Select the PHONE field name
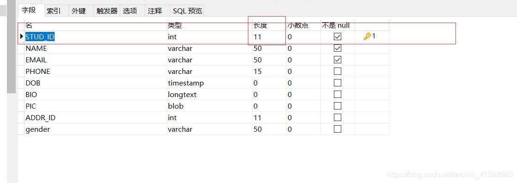517x183 pixels. [37, 72]
